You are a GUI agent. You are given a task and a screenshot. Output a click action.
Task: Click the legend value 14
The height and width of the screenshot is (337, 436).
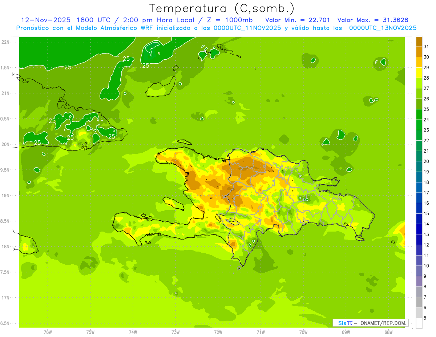[x=426, y=224]
